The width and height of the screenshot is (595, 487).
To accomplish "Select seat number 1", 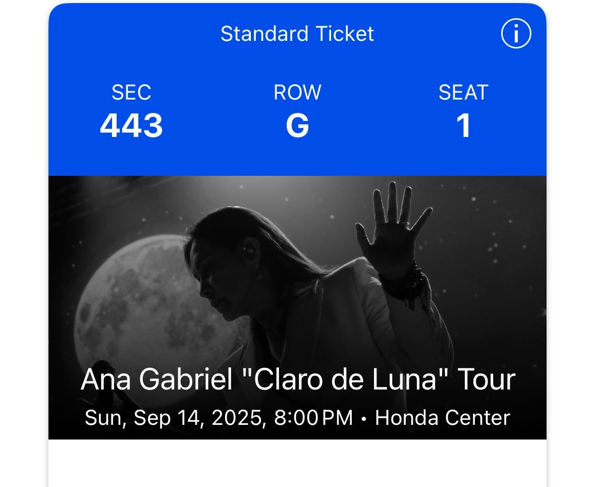I will (x=463, y=125).
